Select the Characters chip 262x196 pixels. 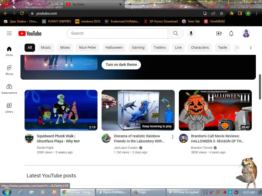click(x=200, y=48)
